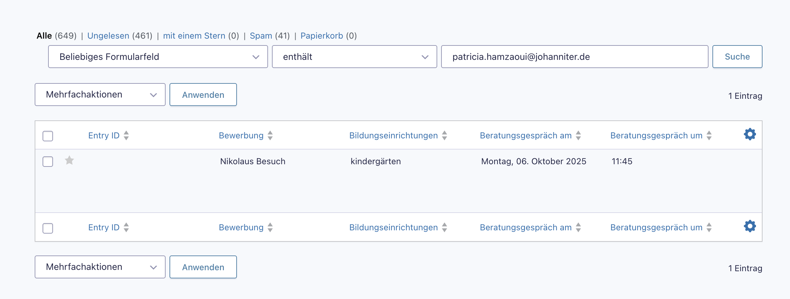Switch to the Ungelesen filter
The image size is (790, 299).
[x=108, y=36]
